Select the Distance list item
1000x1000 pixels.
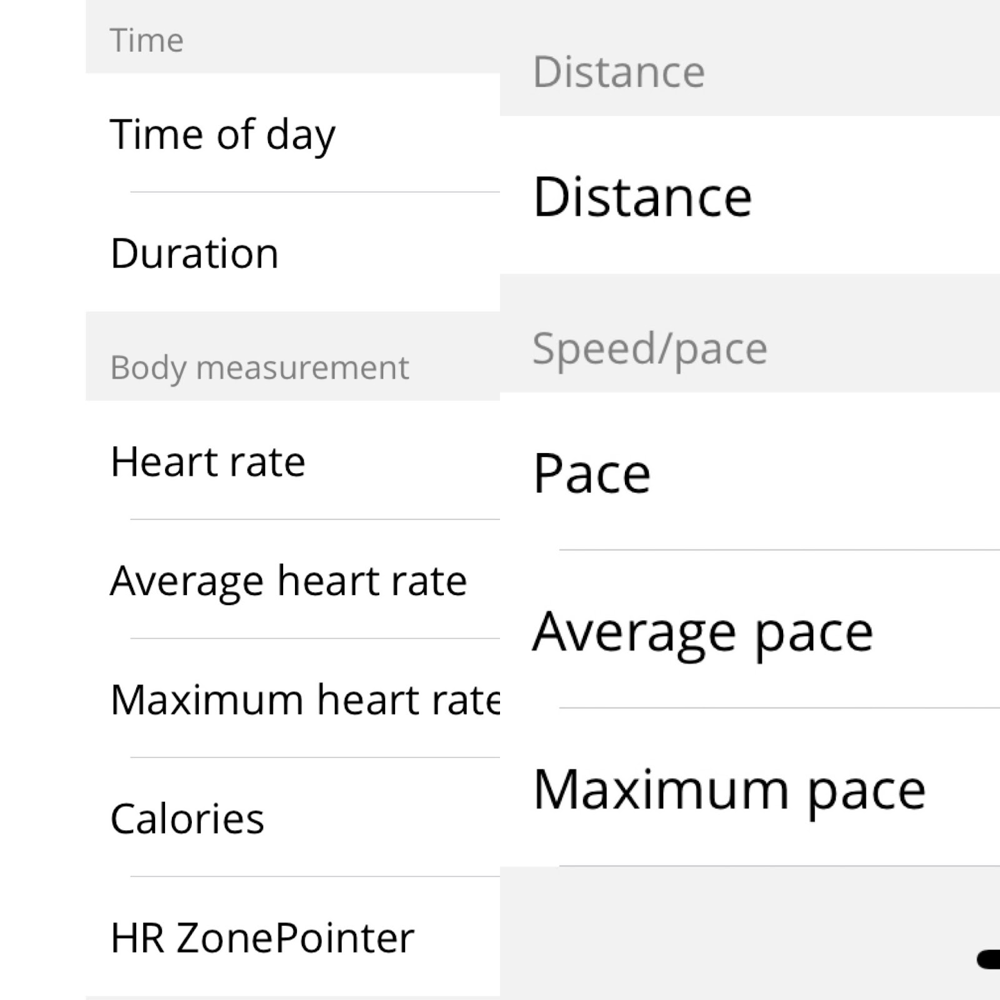tap(642, 197)
